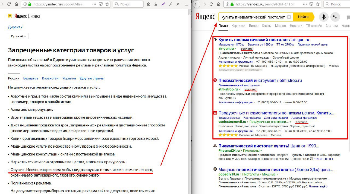Click the Yandex logo on search page
The height and width of the screenshot is (194, 350).
(205, 17)
